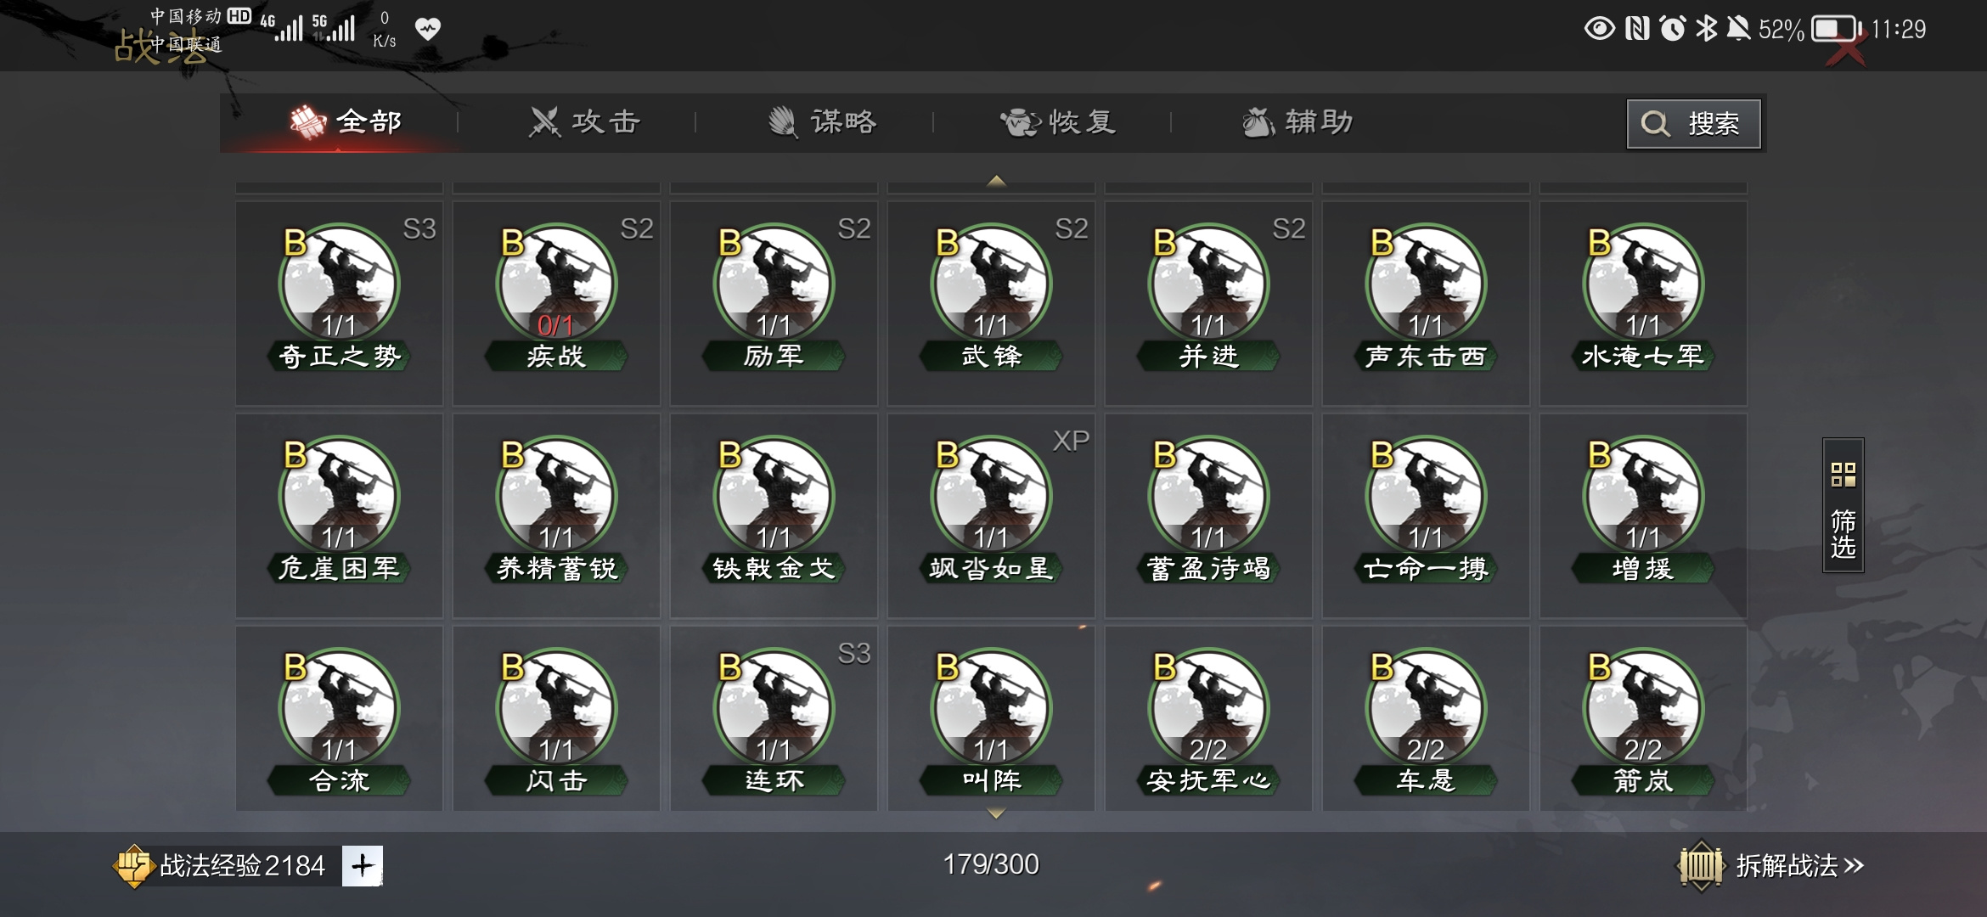Open 拆解战法 link
1987x917 pixels.
click(x=1799, y=865)
